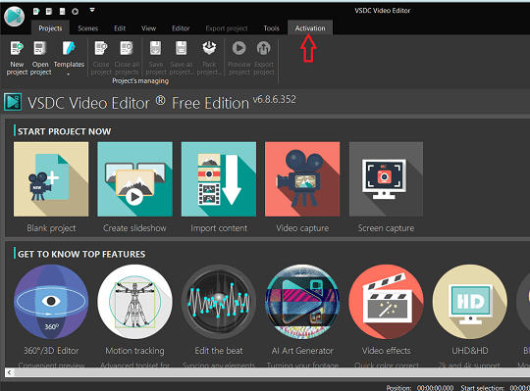Viewport: 530px width, 391px height.
Task: Click third quick access save icon
Action: 62,12
